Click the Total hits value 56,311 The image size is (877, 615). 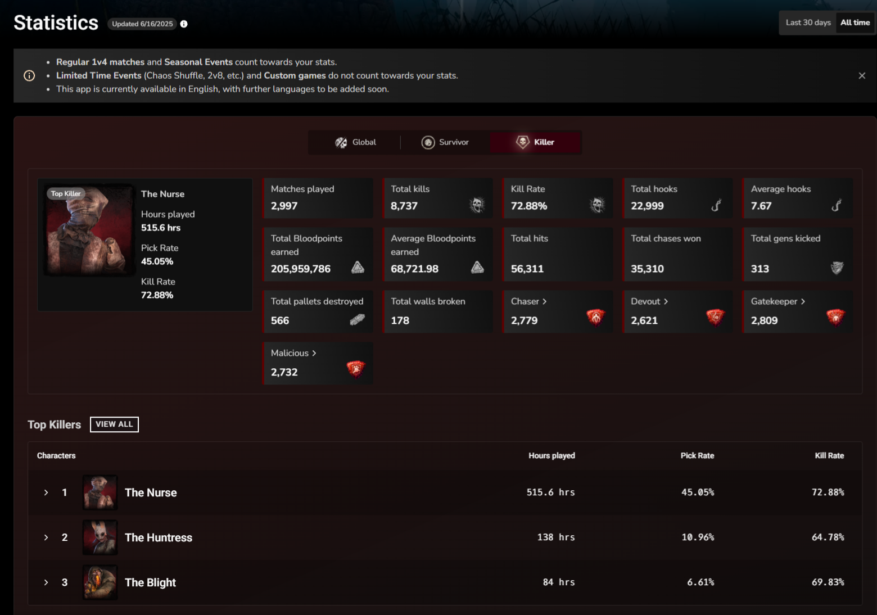pos(527,269)
